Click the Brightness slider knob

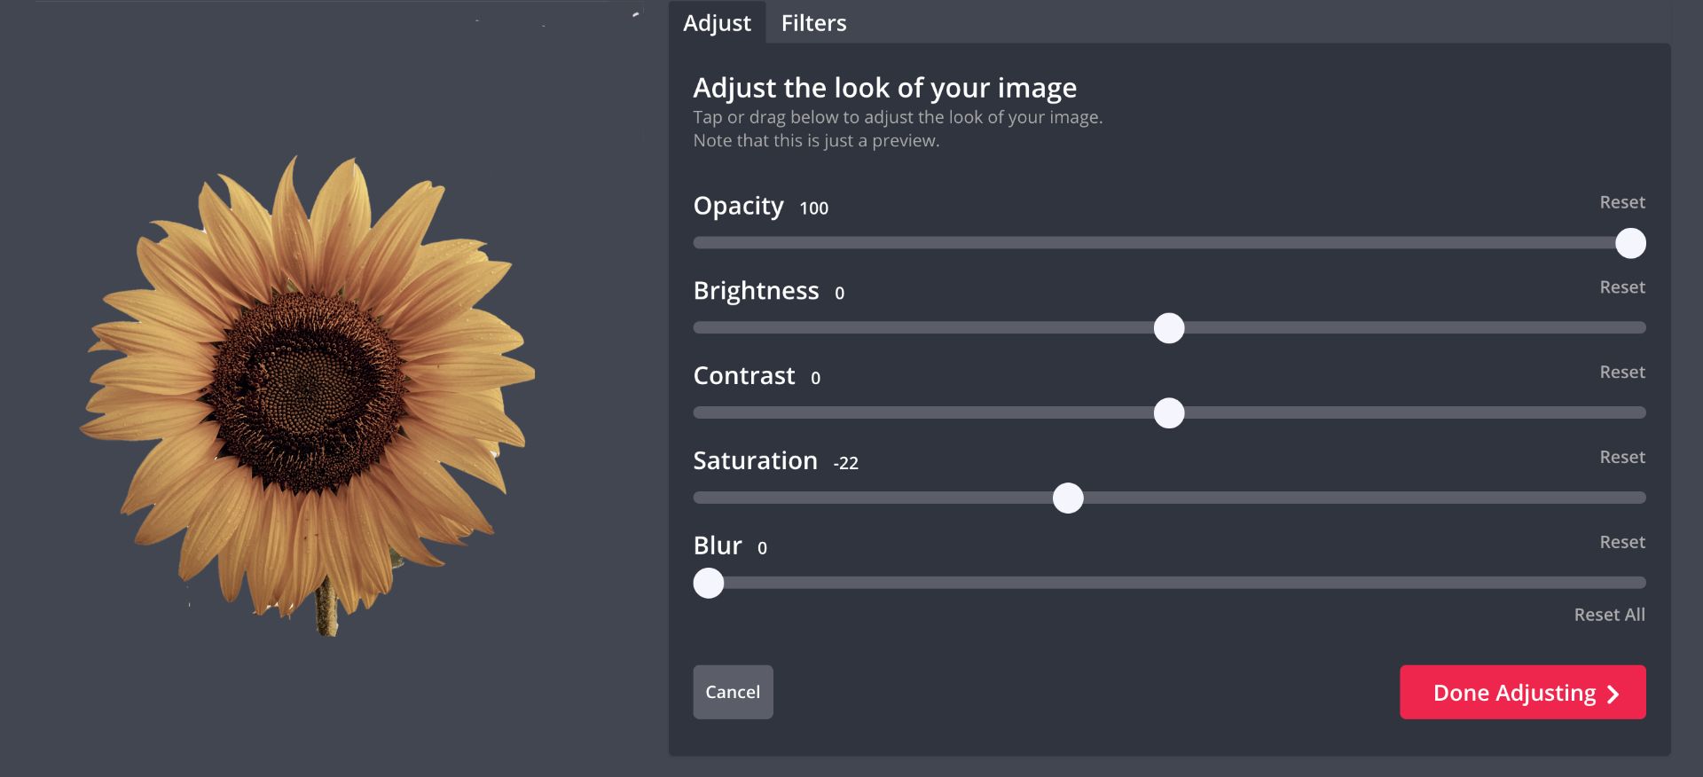(1169, 328)
